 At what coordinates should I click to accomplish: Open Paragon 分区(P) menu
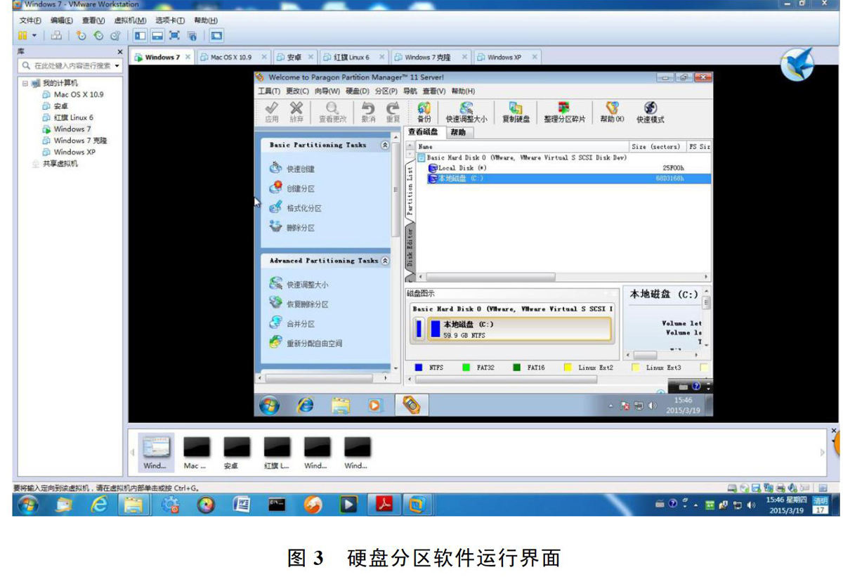[386, 91]
